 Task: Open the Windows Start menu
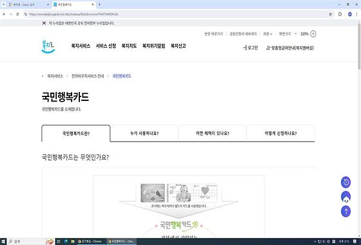tap(3, 241)
